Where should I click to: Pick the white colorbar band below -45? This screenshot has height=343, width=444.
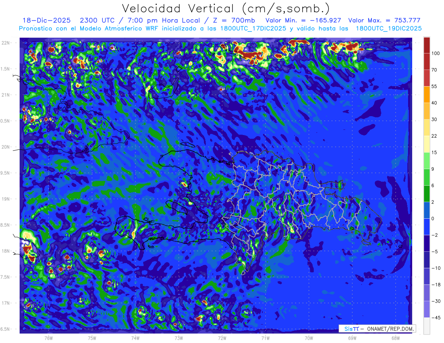pyautogui.click(x=427, y=326)
